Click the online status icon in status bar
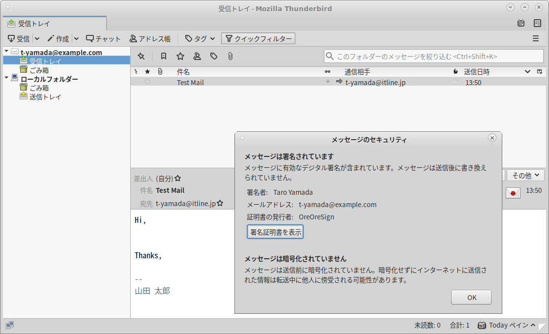 click(10, 325)
